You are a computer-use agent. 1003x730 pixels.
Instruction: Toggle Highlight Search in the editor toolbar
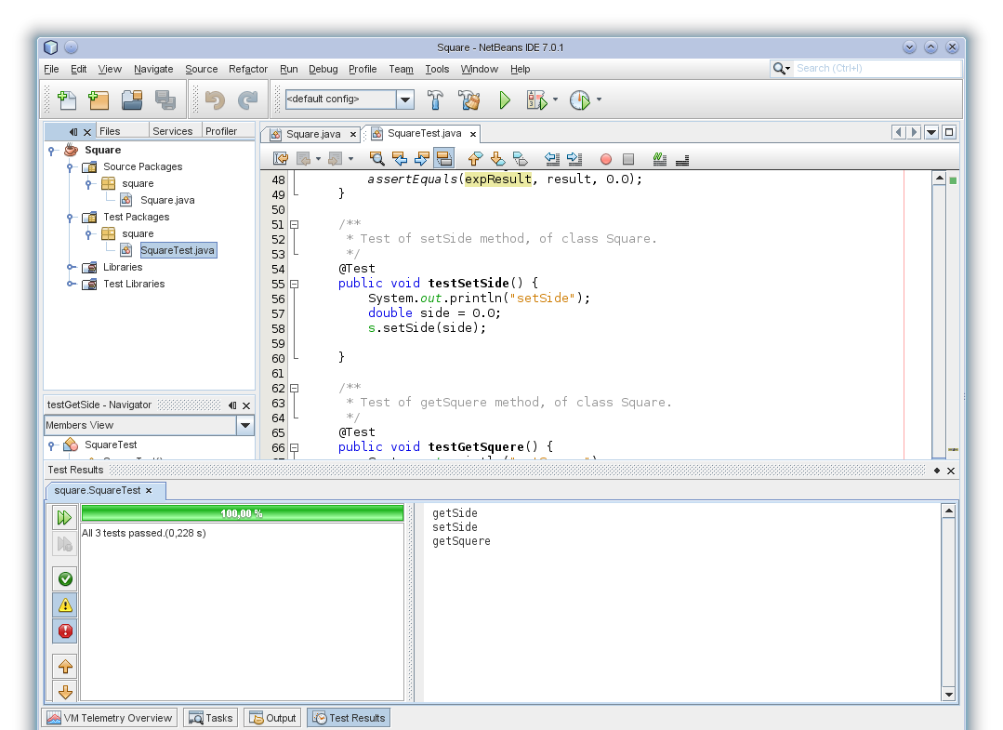(x=444, y=159)
